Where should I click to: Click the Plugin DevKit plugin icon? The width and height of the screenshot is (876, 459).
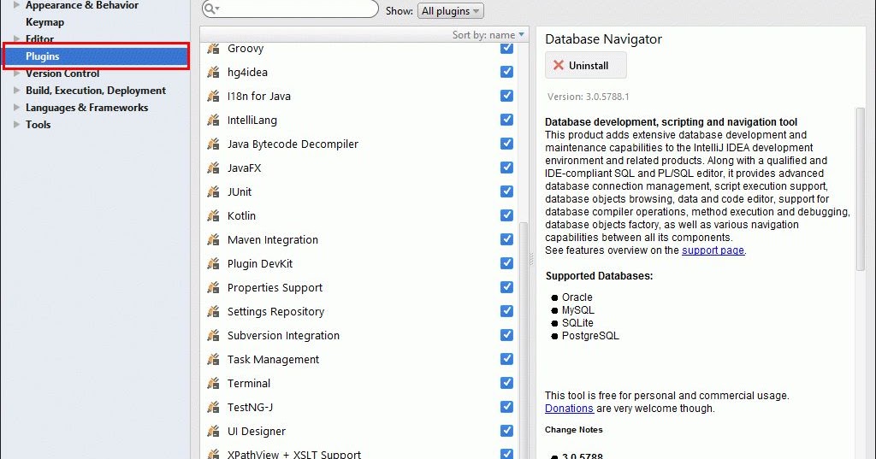tap(213, 263)
